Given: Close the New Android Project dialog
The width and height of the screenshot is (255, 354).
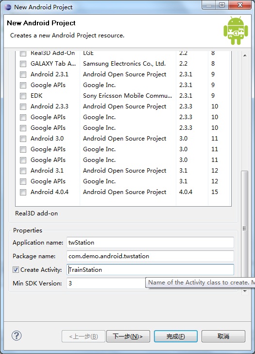Looking at the screenshot, I should [x=240, y=5].
